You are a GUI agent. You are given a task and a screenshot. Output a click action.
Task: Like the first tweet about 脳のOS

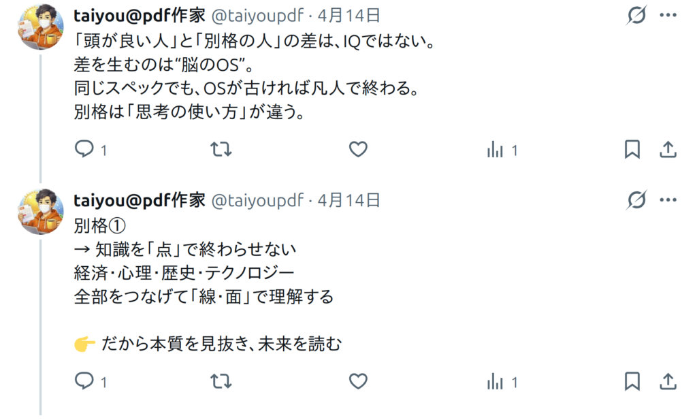(358, 149)
